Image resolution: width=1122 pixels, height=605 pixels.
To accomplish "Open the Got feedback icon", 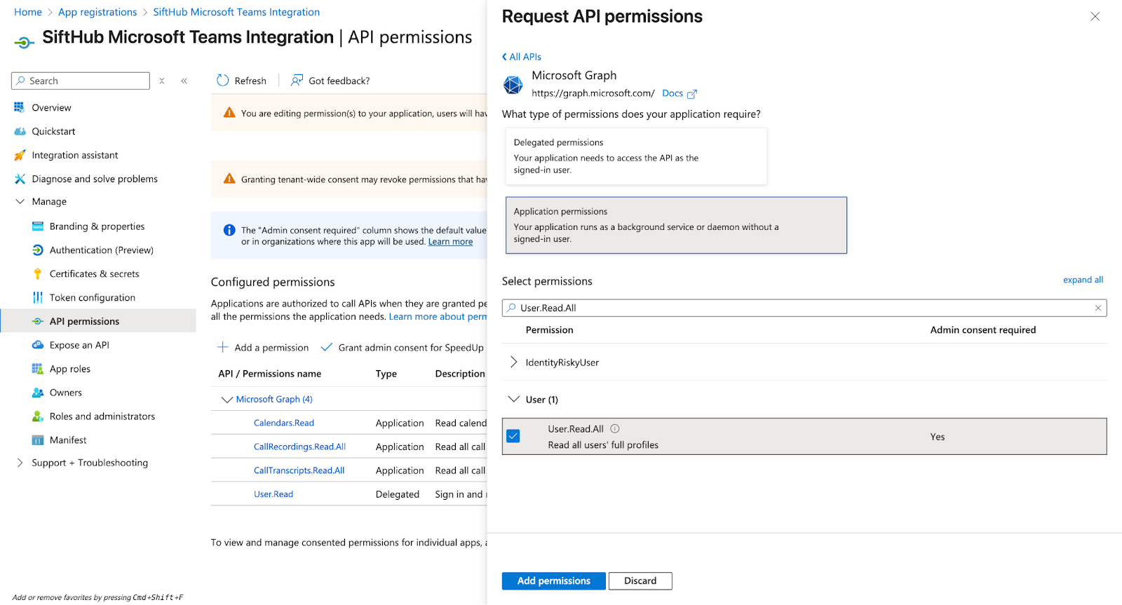I will (297, 81).
